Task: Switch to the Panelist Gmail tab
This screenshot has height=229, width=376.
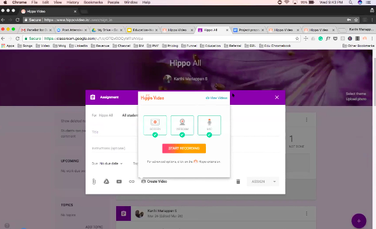Action: point(36,30)
